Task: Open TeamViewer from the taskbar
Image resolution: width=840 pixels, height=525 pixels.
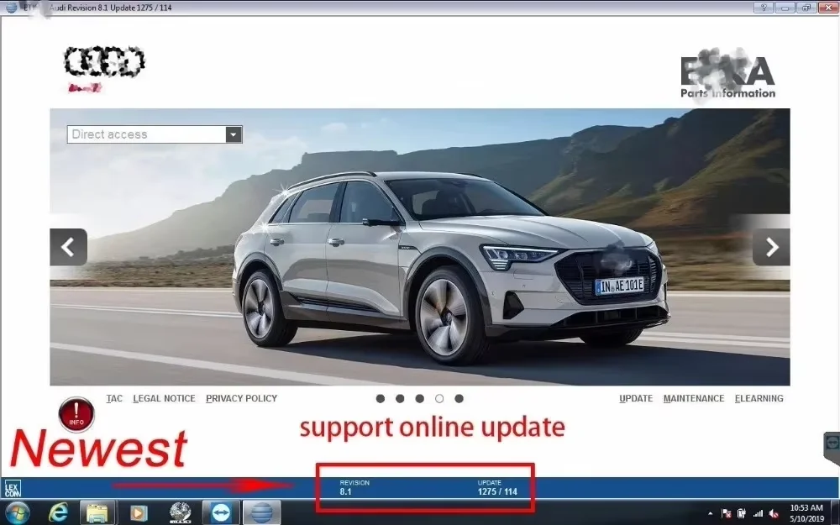Action: [220, 512]
